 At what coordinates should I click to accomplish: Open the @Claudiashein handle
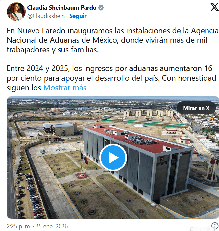coord(46,16)
